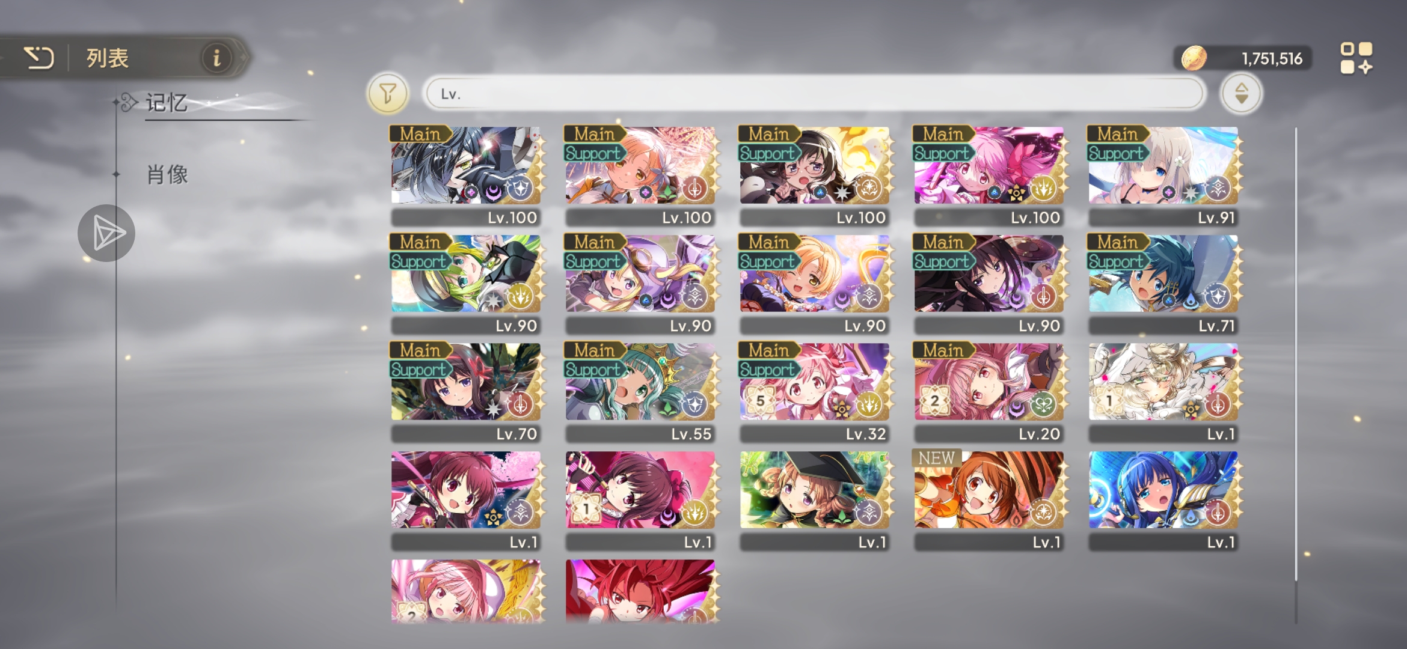The height and width of the screenshot is (649, 1407).
Task: Click the card list vertical scrollbar
Action: pyautogui.click(x=1296, y=355)
